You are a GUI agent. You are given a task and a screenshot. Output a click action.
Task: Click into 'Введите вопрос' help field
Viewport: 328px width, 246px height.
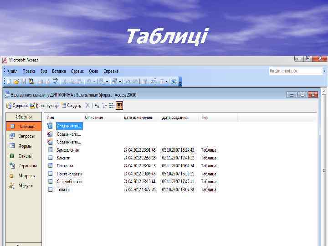[296, 71]
